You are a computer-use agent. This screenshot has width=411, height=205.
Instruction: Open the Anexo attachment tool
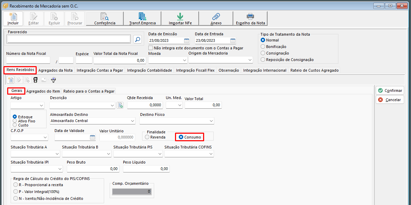[x=216, y=19]
